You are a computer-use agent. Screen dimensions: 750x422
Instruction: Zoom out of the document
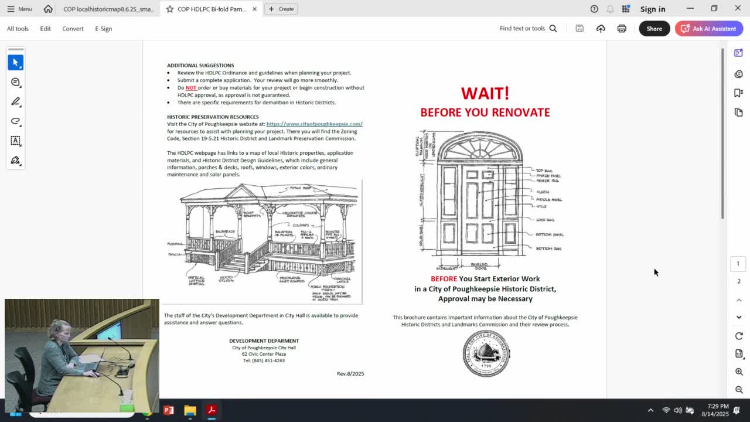pos(739,389)
